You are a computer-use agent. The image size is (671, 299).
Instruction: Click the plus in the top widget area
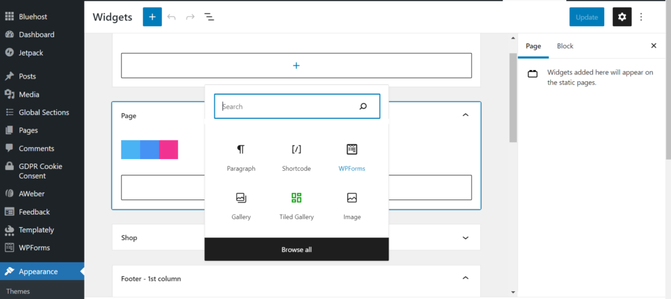click(296, 65)
